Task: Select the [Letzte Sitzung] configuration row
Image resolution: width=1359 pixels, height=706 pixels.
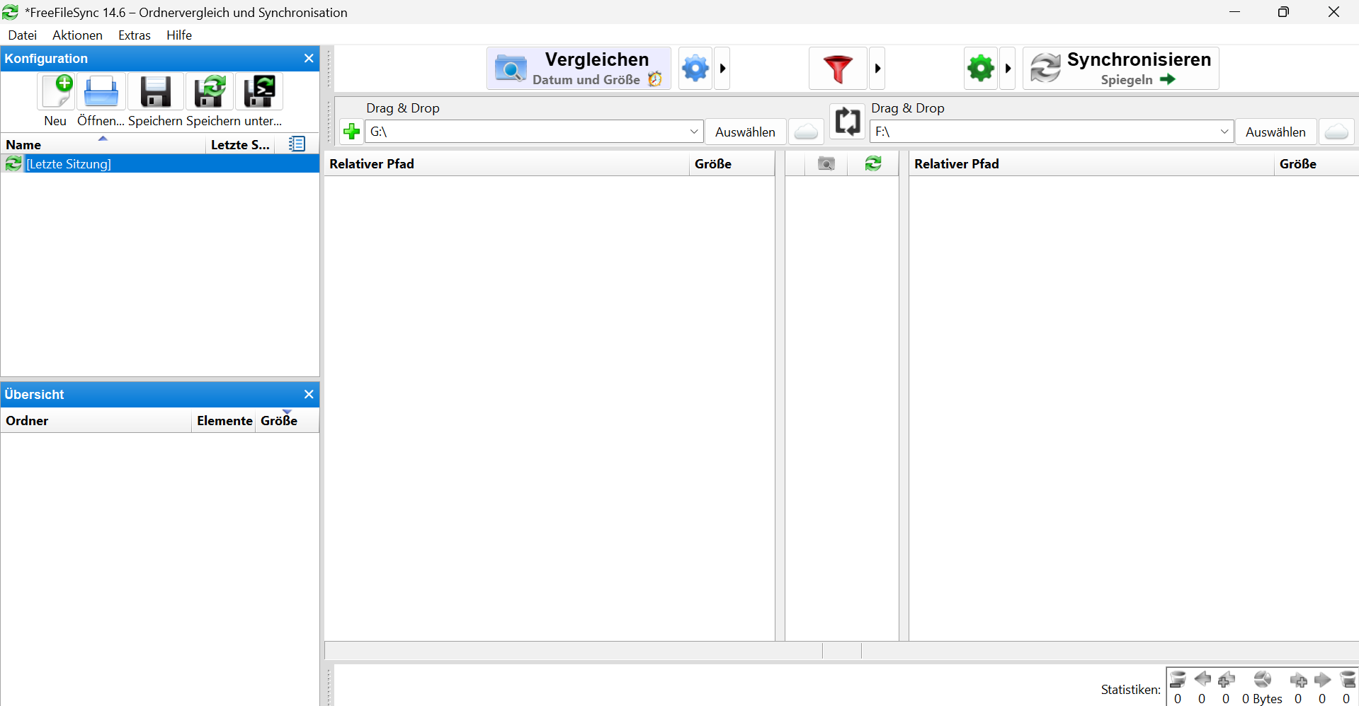Action: (x=160, y=164)
